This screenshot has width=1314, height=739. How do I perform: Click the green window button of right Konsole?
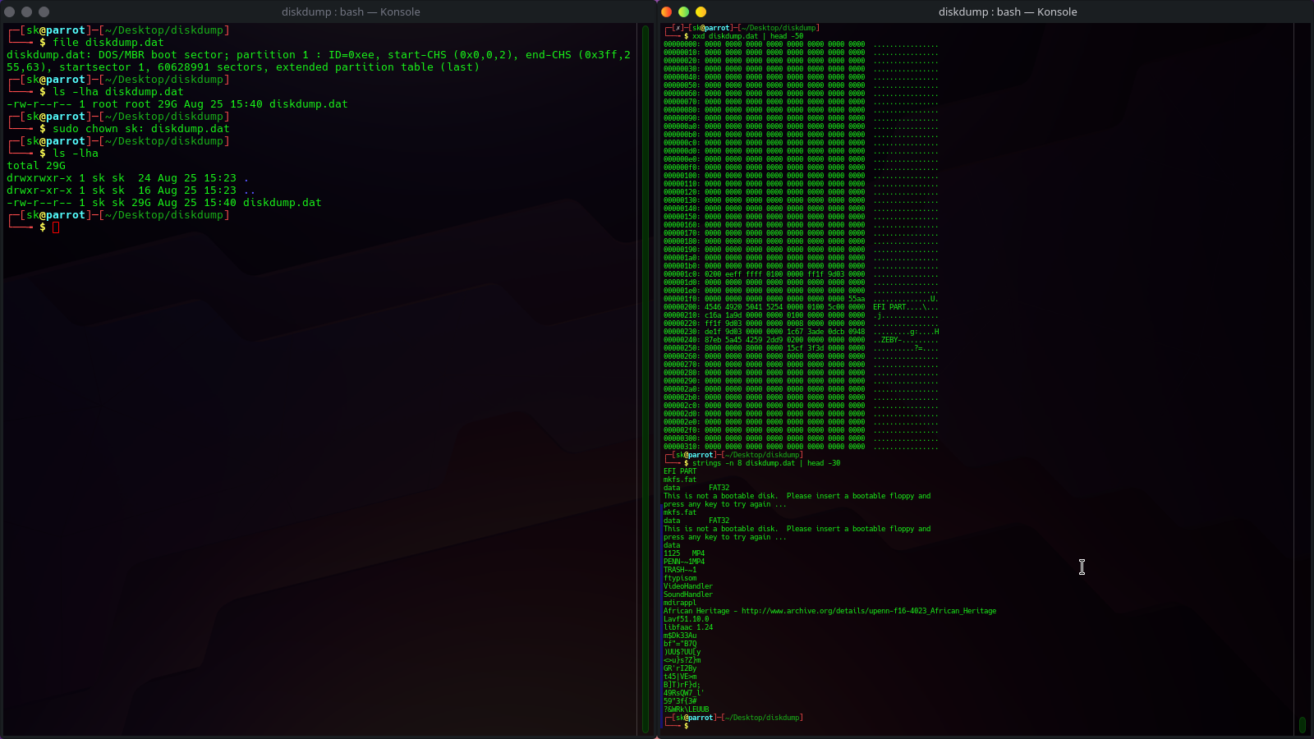click(683, 11)
